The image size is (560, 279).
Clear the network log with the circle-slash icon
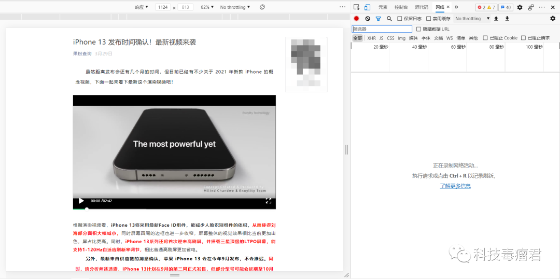click(x=368, y=19)
